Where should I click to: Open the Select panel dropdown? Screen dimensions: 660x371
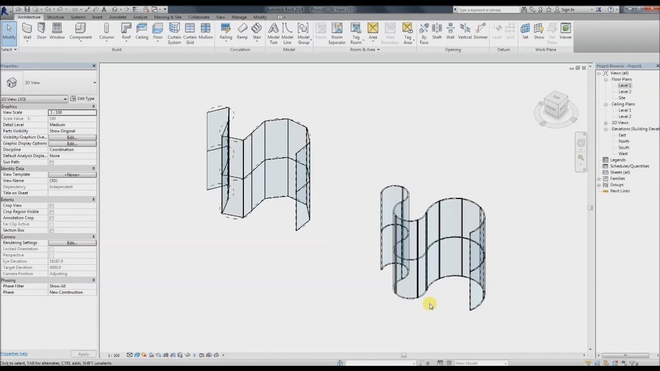[9, 49]
